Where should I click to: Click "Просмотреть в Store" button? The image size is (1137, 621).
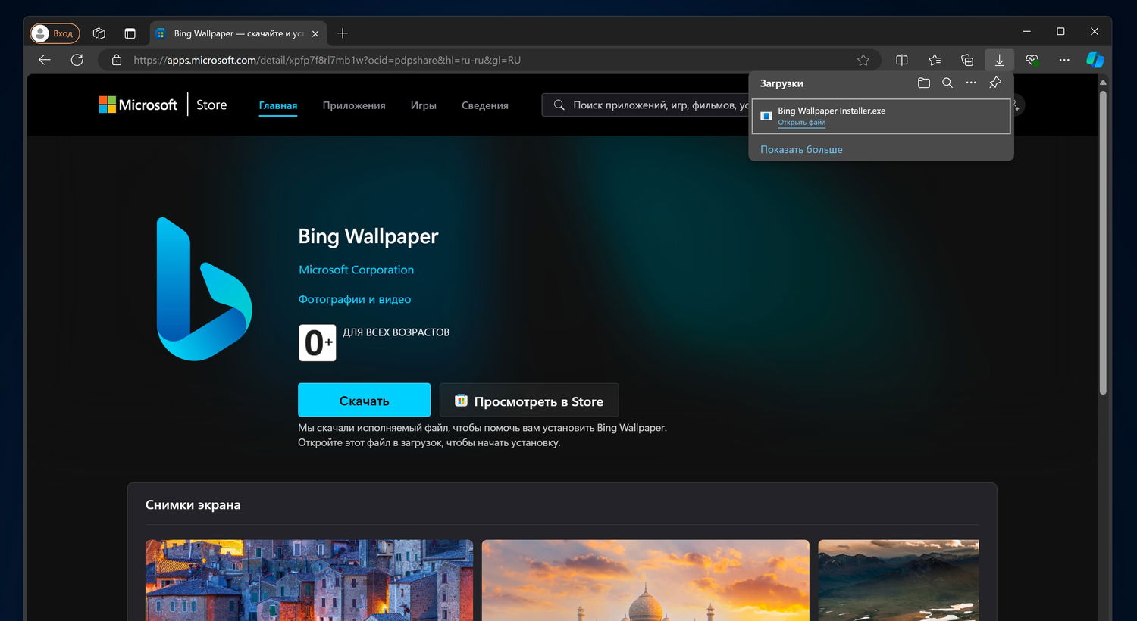tap(529, 400)
